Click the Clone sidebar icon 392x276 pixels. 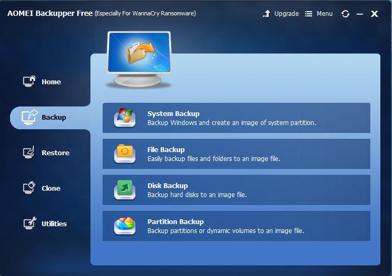click(x=29, y=188)
